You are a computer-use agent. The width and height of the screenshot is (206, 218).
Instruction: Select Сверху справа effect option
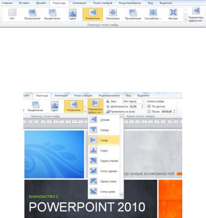point(103,161)
